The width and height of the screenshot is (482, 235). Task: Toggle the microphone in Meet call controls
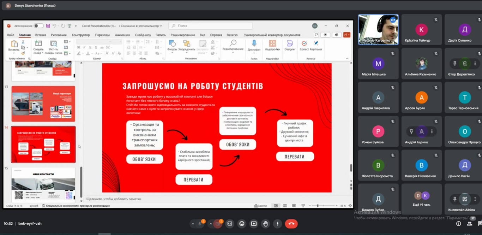200,224
